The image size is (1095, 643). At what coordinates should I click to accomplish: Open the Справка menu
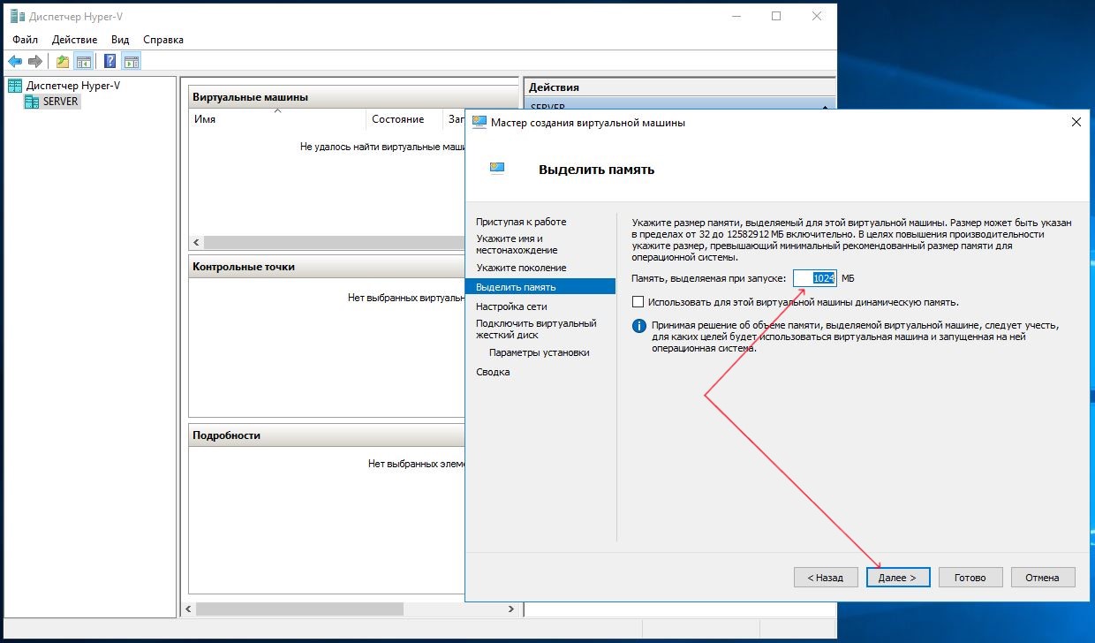pyautogui.click(x=162, y=40)
